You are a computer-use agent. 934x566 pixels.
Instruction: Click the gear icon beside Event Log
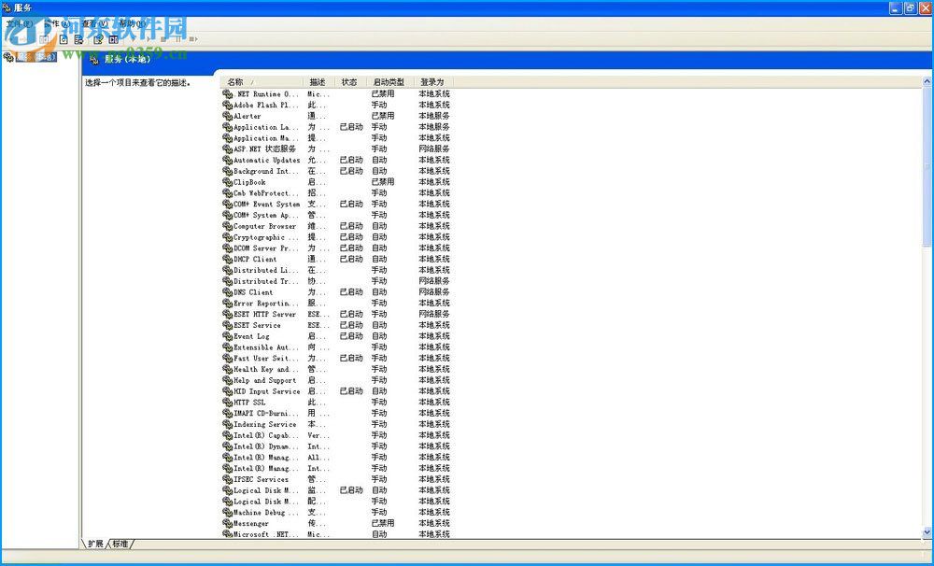[228, 336]
